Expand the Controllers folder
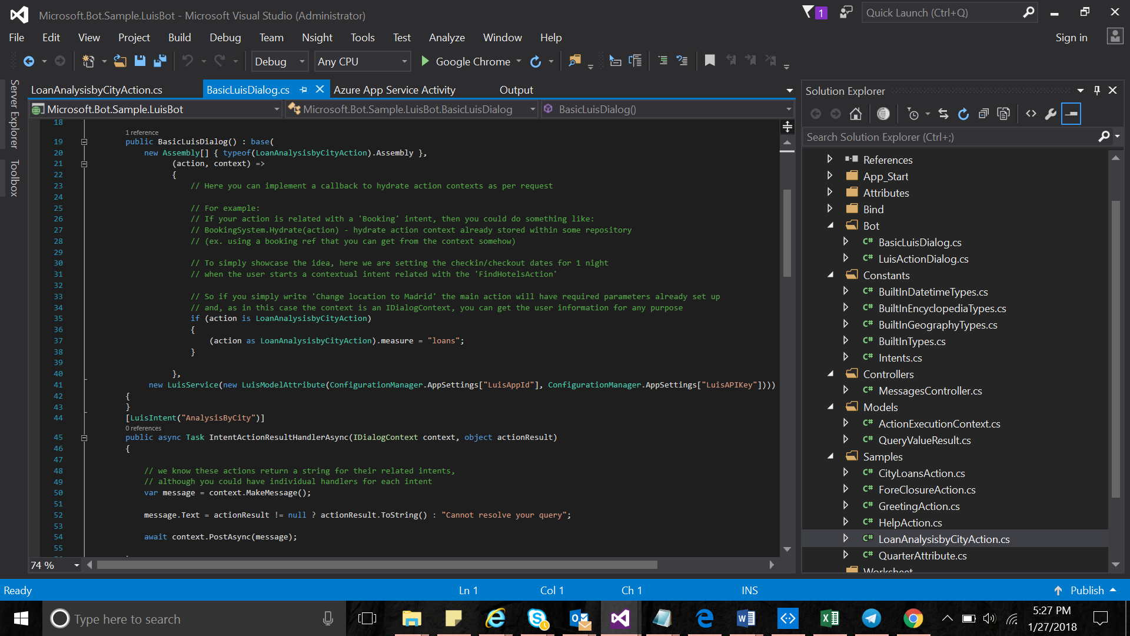Screen dimensions: 1130x636 pyautogui.click(x=830, y=373)
